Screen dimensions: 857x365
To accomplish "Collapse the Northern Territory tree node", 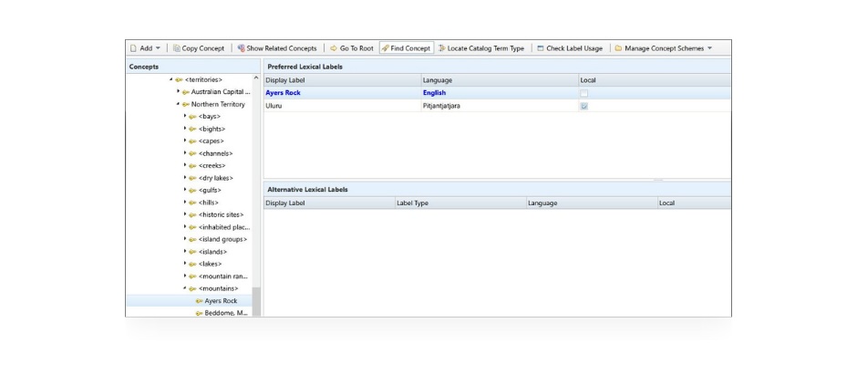I will click(x=178, y=104).
